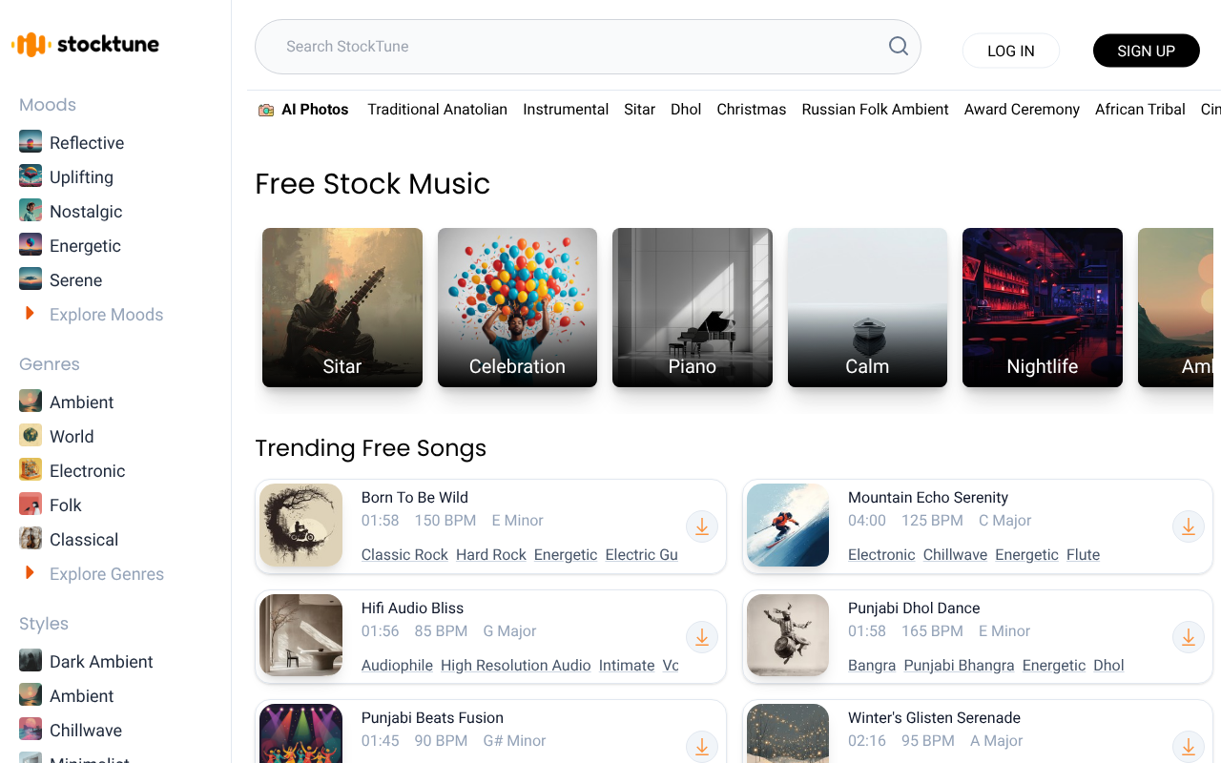Open the Instrumental category tab
1221x763 pixels.
[565, 109]
